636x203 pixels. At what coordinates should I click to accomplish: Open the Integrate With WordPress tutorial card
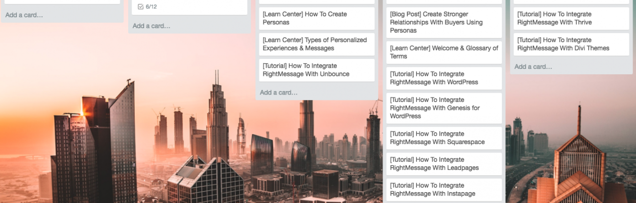pos(444,78)
